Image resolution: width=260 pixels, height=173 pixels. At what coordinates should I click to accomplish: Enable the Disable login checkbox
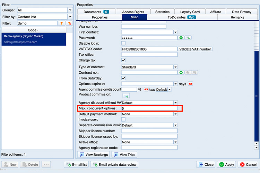123,44
